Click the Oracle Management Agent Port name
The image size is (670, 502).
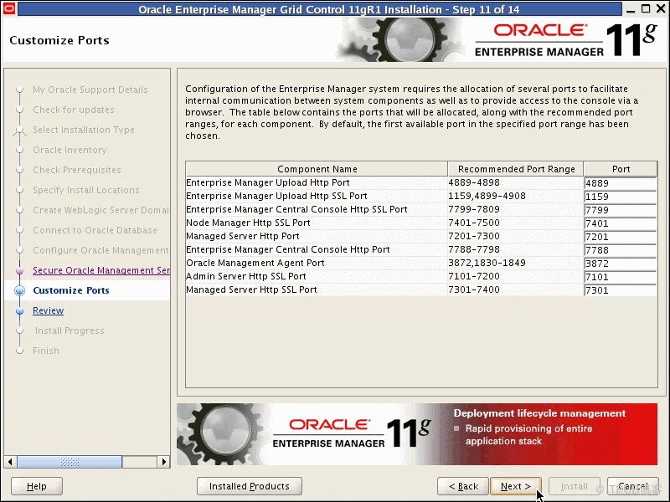tap(255, 263)
